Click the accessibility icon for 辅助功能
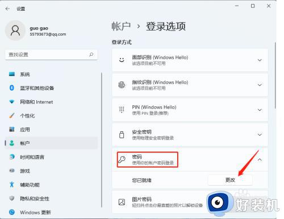 pyautogui.click(x=12, y=184)
